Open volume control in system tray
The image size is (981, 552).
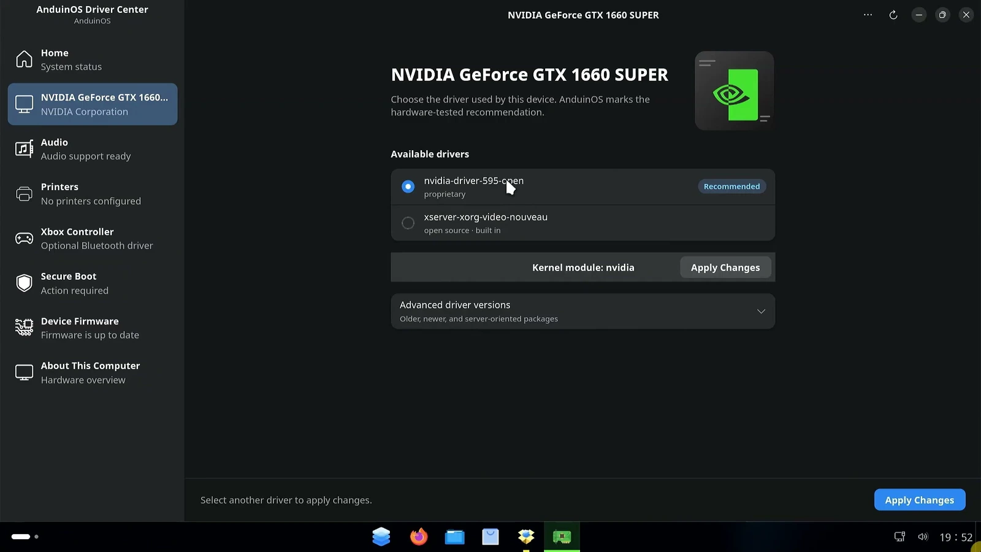click(923, 537)
